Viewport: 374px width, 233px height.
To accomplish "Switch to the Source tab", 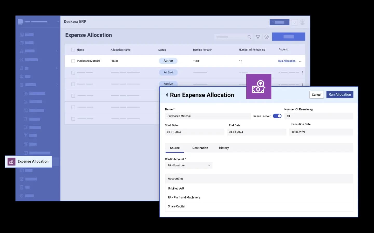I will click(175, 148).
